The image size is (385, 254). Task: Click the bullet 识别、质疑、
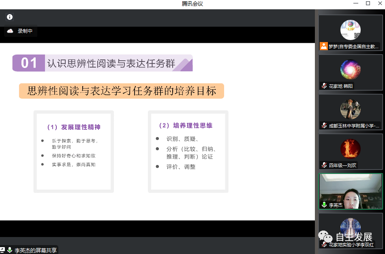(x=182, y=139)
